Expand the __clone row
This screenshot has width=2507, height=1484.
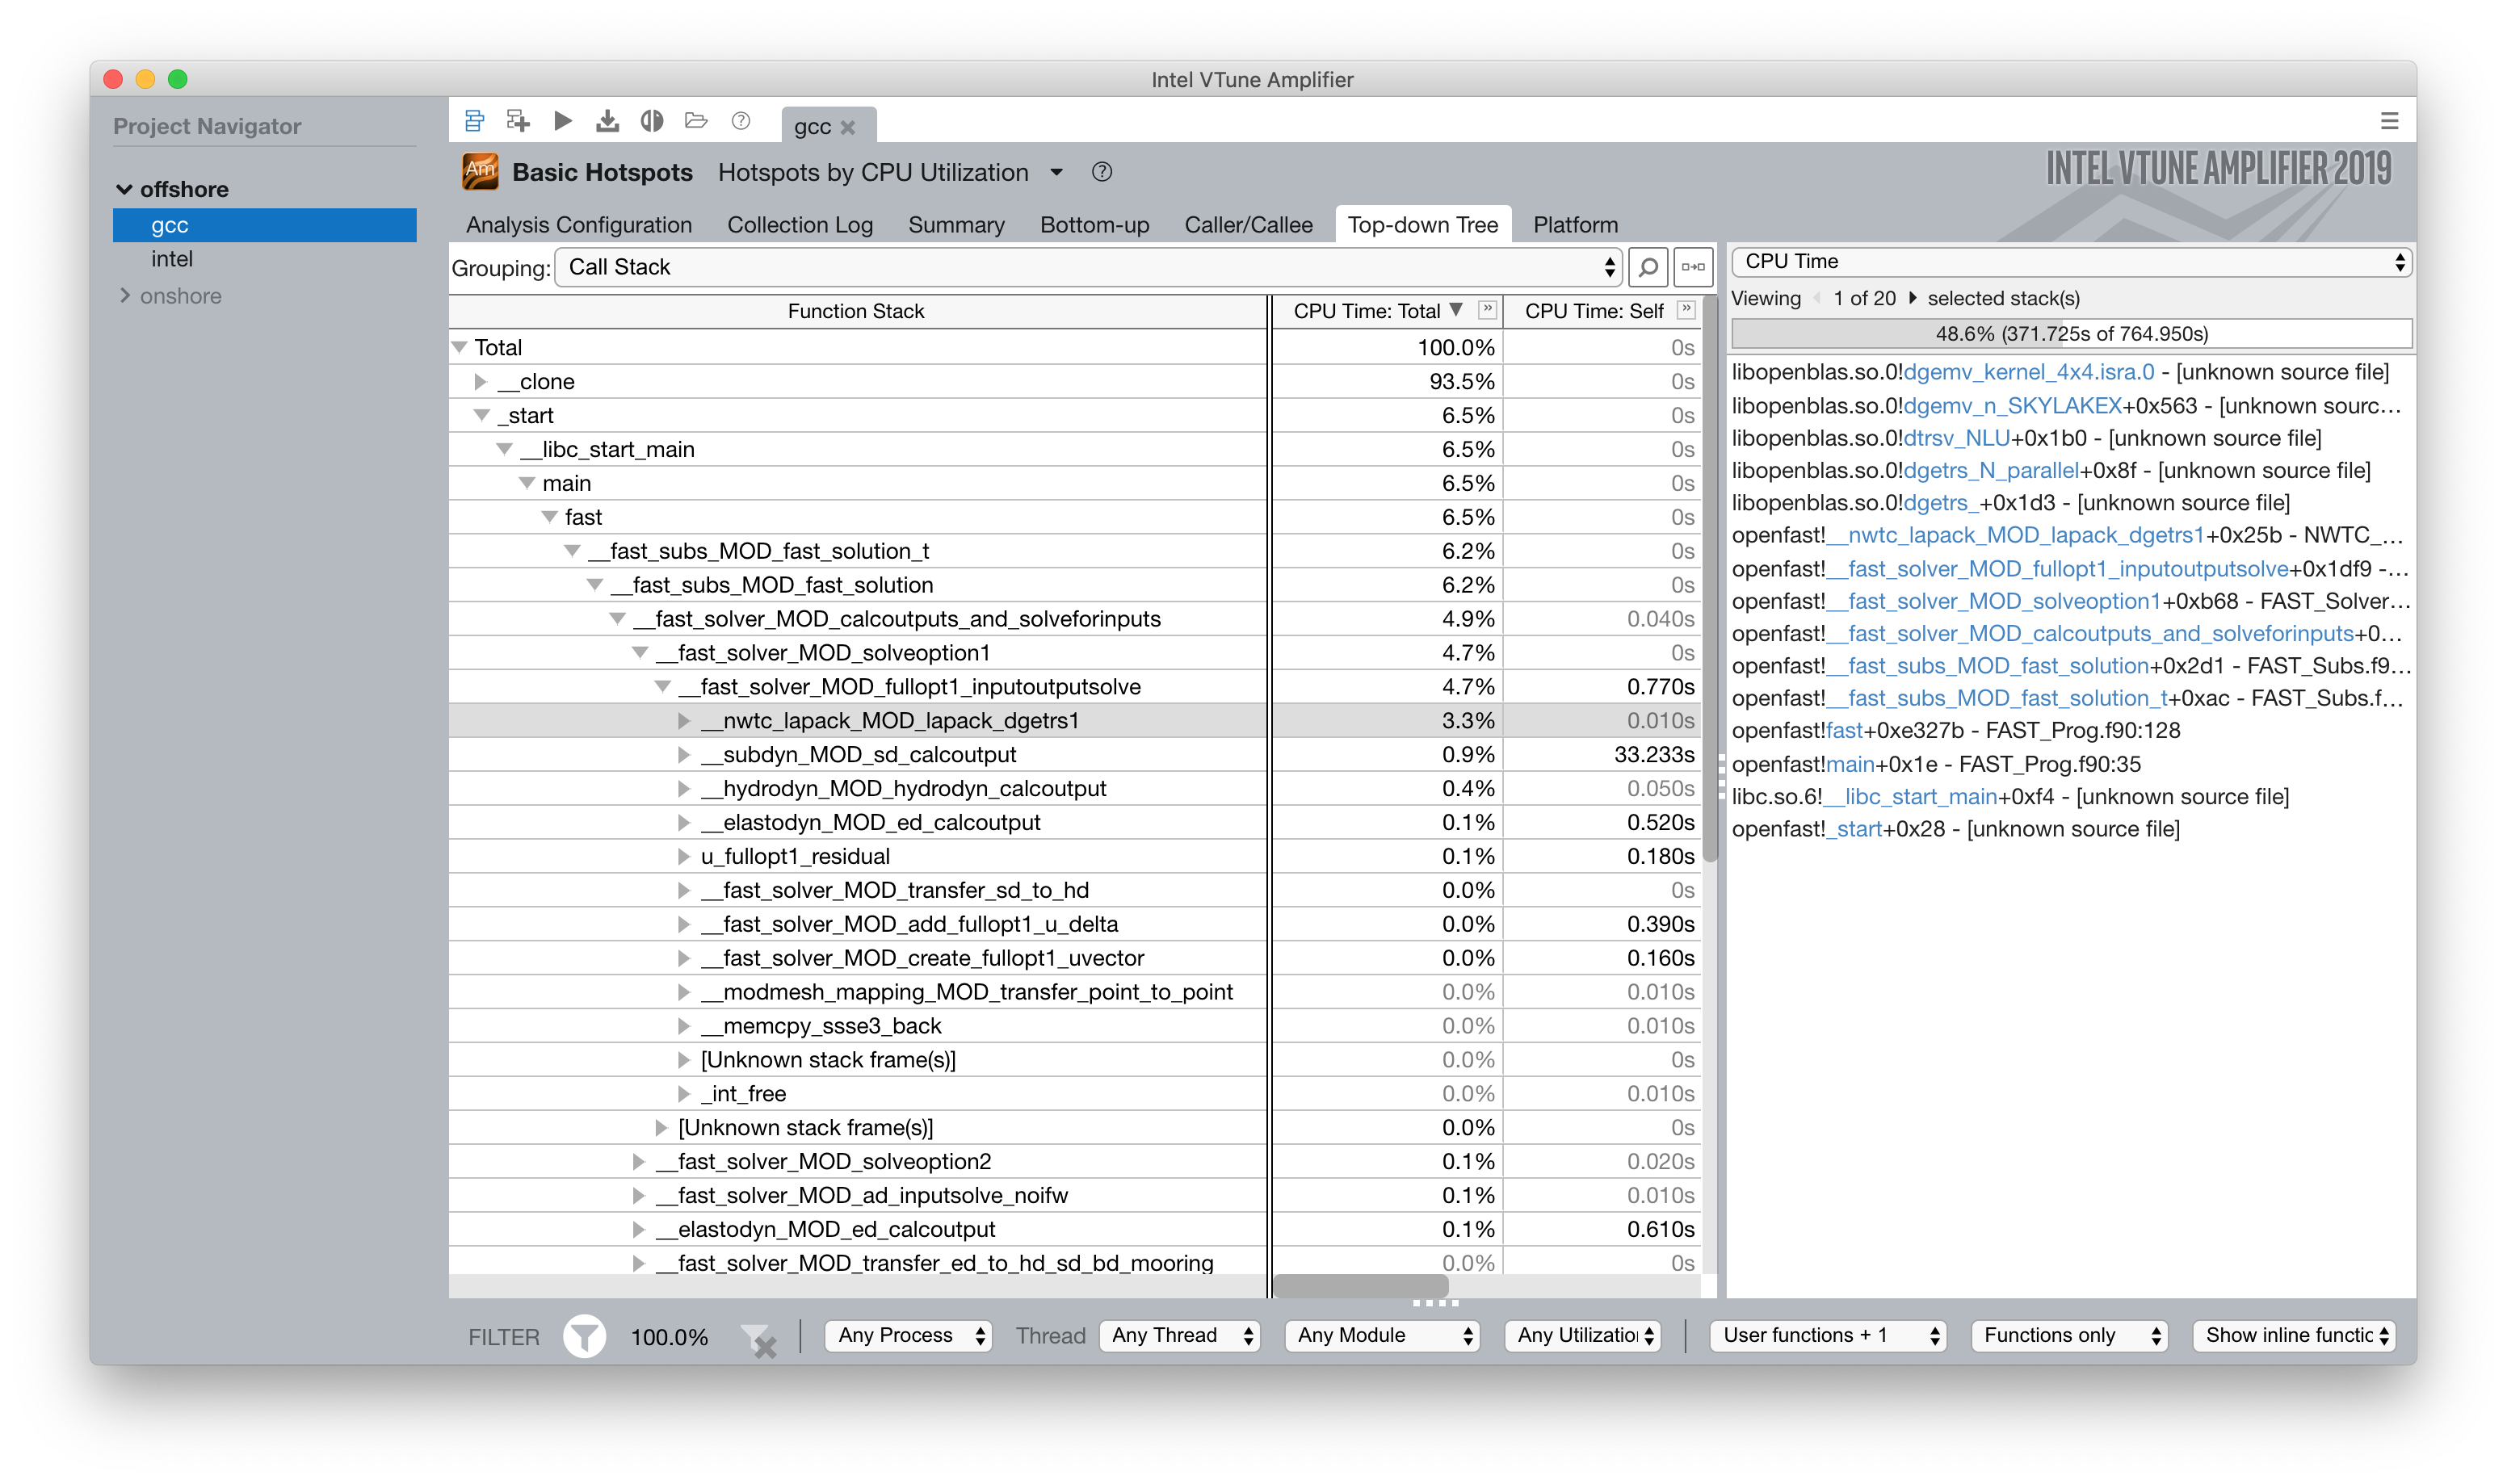pyautogui.click(x=481, y=382)
